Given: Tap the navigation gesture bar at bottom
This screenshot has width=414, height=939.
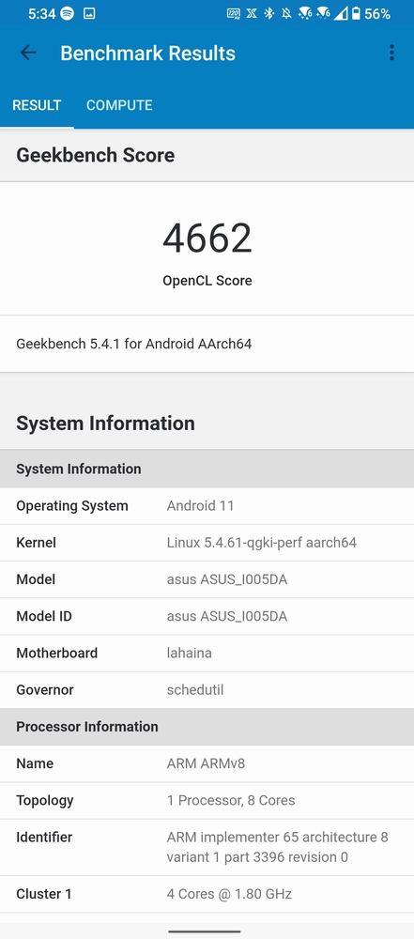Looking at the screenshot, I should (205, 931).
